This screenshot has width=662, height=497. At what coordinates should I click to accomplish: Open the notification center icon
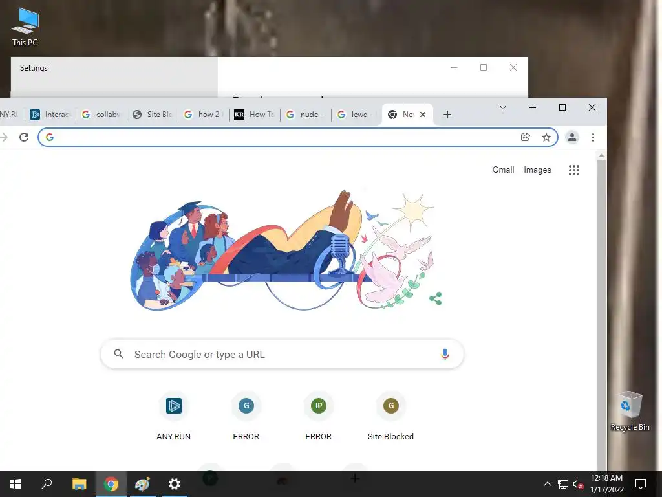click(x=641, y=484)
